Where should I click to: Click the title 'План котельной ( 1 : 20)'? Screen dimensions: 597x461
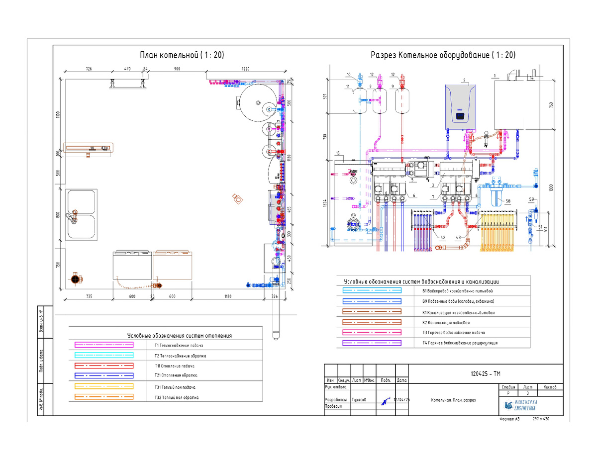182,55
